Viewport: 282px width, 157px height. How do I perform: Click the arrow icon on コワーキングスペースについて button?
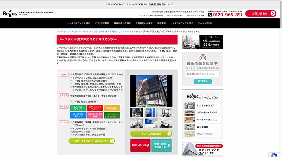coord(112,141)
